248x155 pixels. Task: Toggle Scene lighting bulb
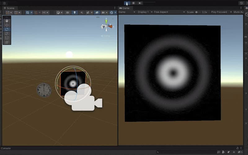tap(75, 12)
